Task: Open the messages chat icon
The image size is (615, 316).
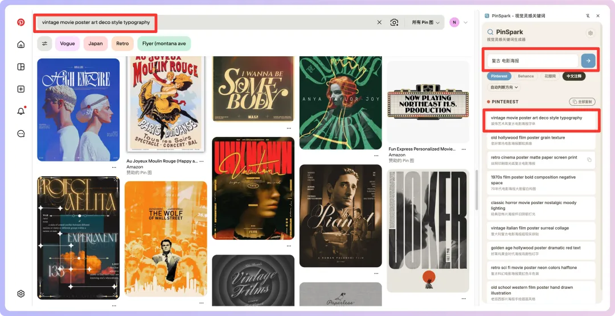Action: 21,134
